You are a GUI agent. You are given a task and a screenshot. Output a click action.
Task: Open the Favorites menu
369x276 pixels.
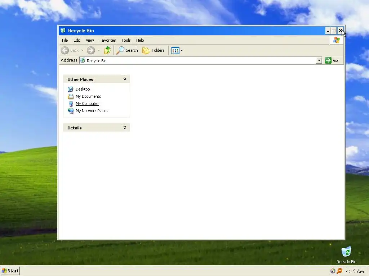107,40
